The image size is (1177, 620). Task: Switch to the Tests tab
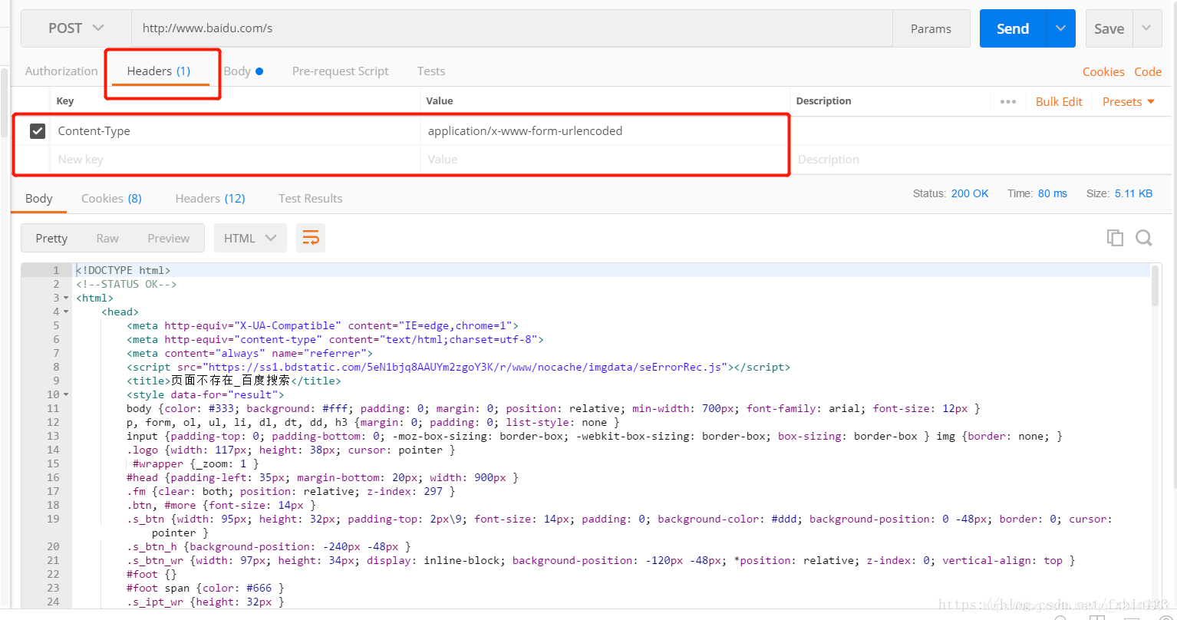coord(431,71)
